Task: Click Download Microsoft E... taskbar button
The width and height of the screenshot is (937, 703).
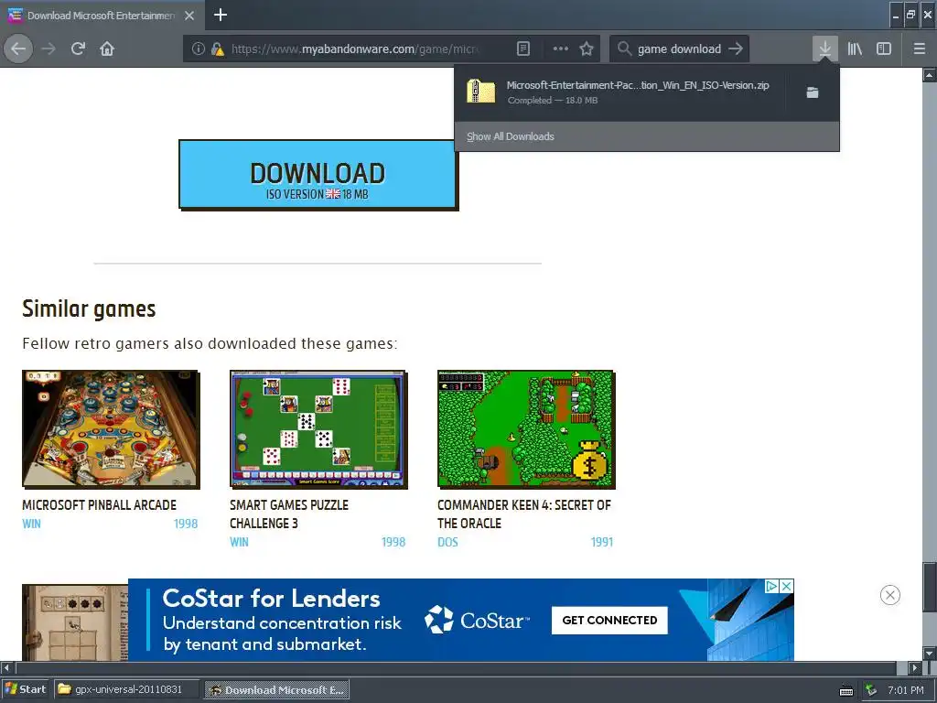Action: 276,689
